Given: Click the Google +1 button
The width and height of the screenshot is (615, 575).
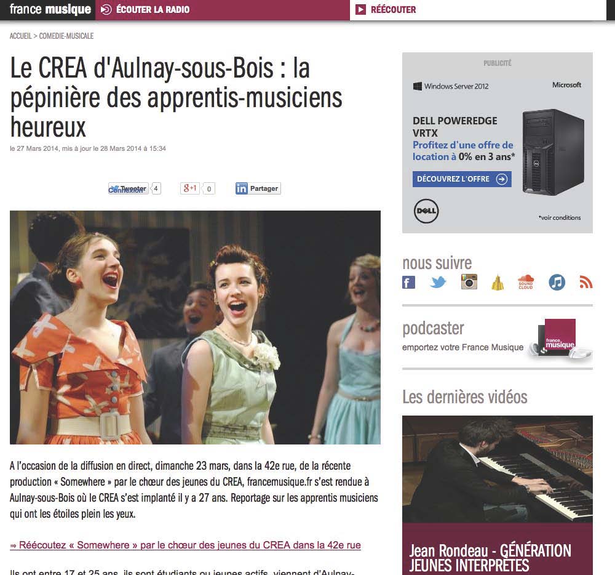Looking at the screenshot, I should click(190, 188).
